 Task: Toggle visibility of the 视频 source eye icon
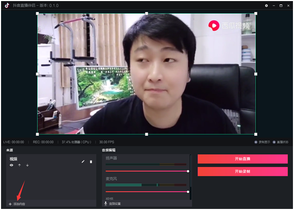tap(12, 165)
